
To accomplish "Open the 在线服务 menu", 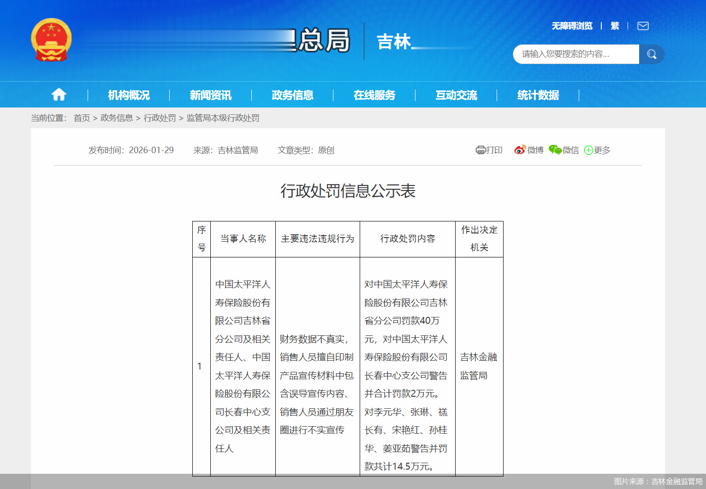I will 374,95.
